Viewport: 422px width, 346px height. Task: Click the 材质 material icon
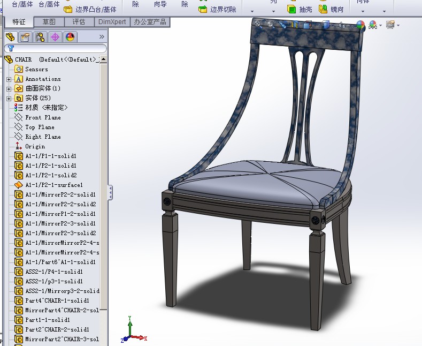[19, 108]
